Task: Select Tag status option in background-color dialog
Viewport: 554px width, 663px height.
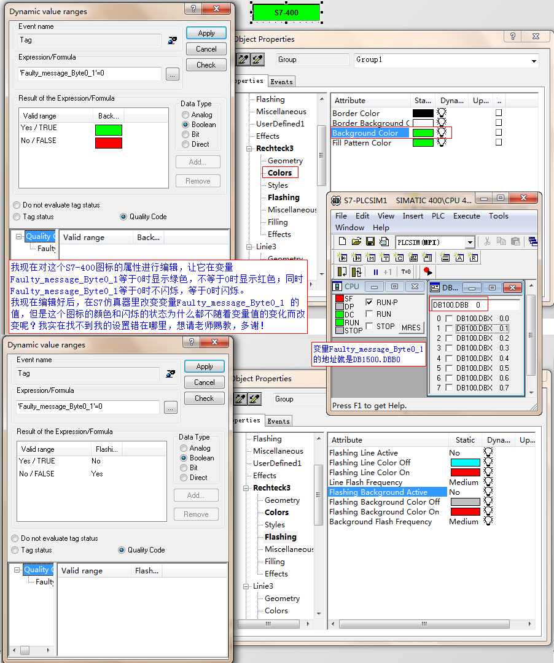Action: tap(17, 217)
